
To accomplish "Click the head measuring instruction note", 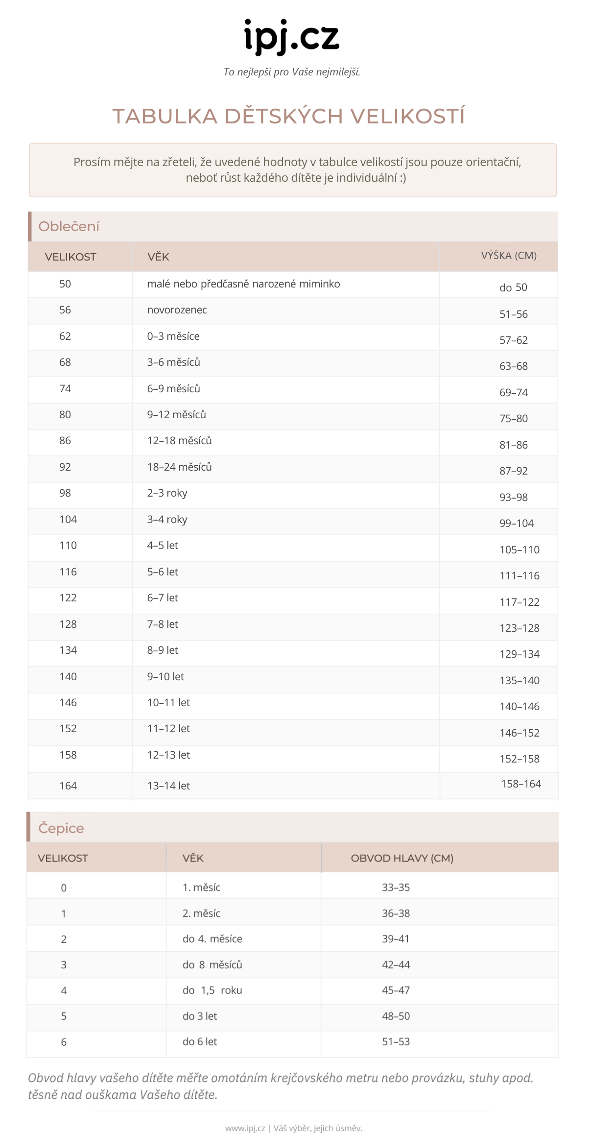I will click(281, 1086).
